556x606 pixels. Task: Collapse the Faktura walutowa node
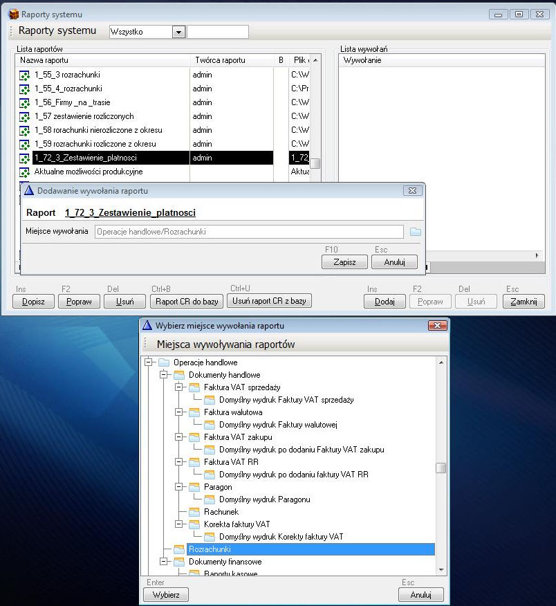(178, 412)
